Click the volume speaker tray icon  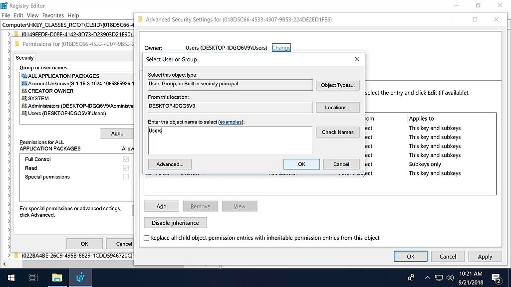[x=450, y=278]
